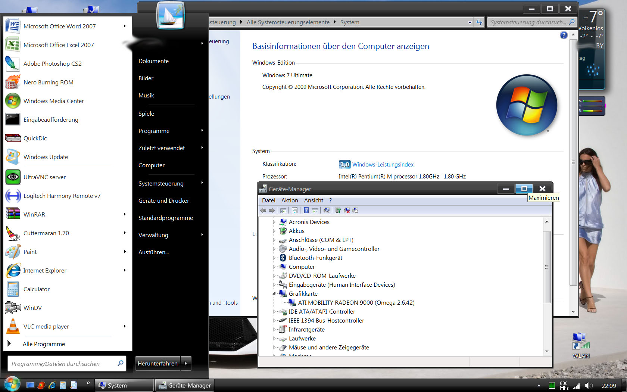Image resolution: width=627 pixels, height=392 pixels.
Task: Open the WLAN desktop shortcut
Action: click(x=581, y=345)
